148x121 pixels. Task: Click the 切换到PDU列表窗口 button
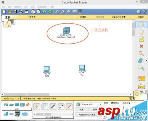point(88,115)
